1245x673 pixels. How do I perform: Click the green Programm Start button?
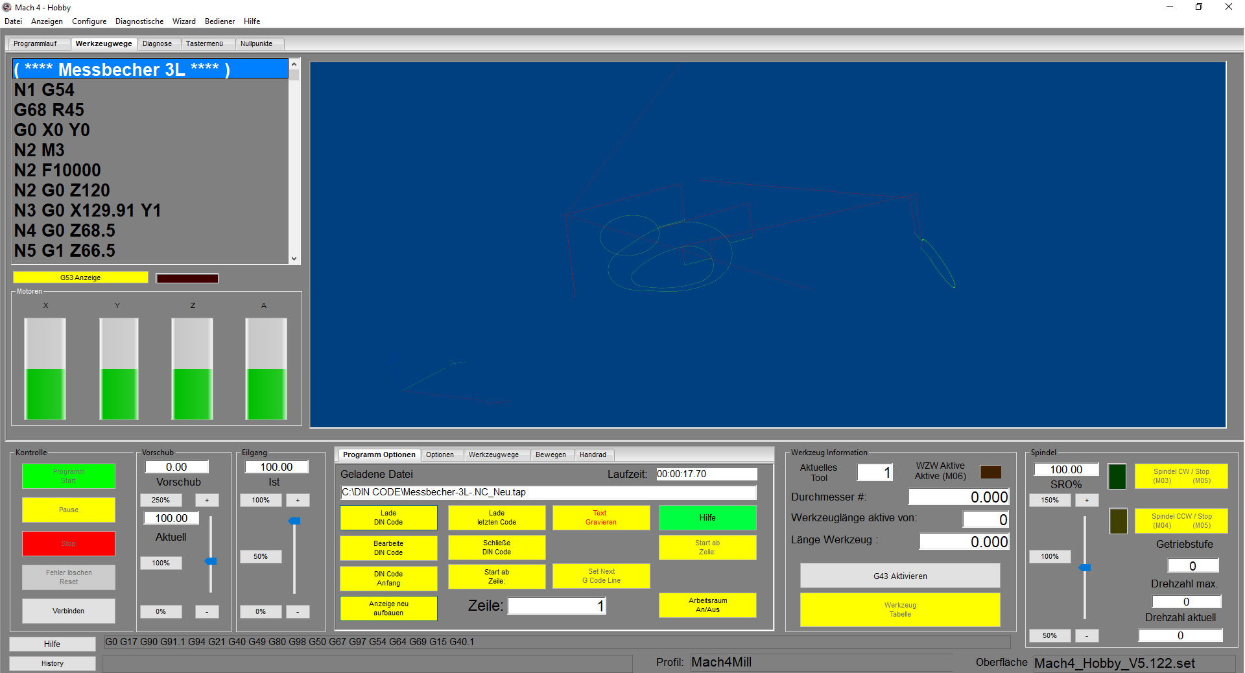click(69, 476)
